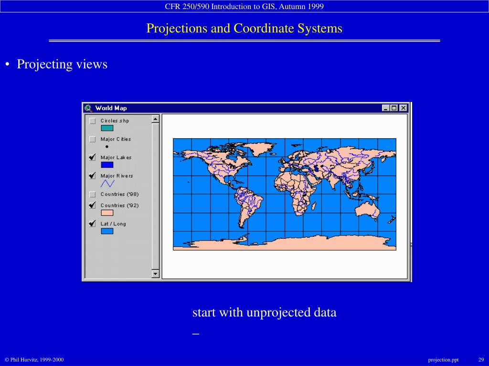Click the World Map title bar text
489x366 pixels.
click(x=111, y=108)
